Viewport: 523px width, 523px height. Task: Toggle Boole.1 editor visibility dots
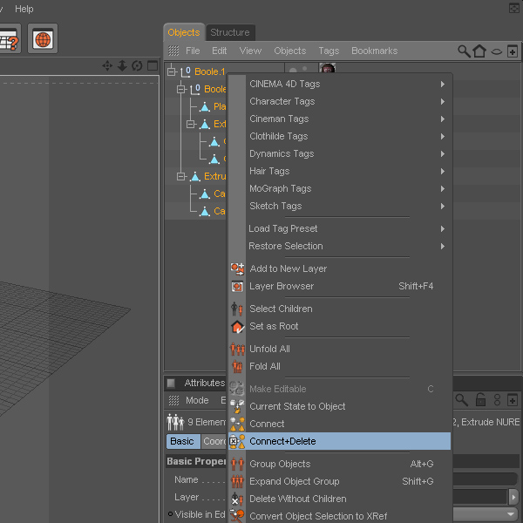pos(298,70)
